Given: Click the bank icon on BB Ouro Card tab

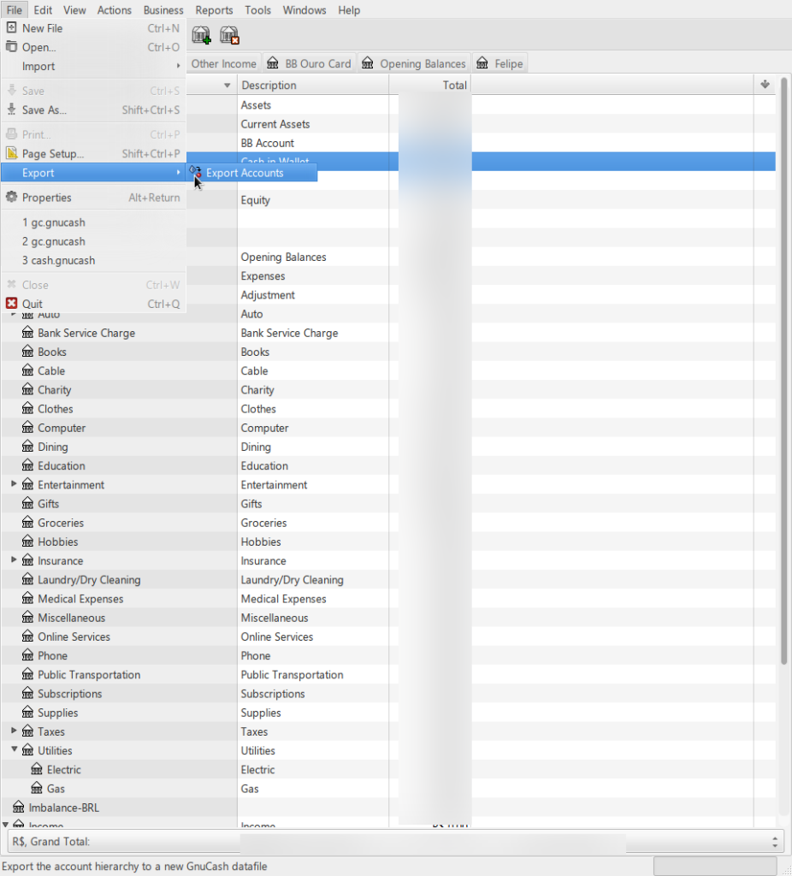Looking at the screenshot, I should 273,63.
